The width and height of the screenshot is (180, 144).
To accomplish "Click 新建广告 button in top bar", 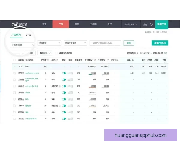I will coord(162,24).
